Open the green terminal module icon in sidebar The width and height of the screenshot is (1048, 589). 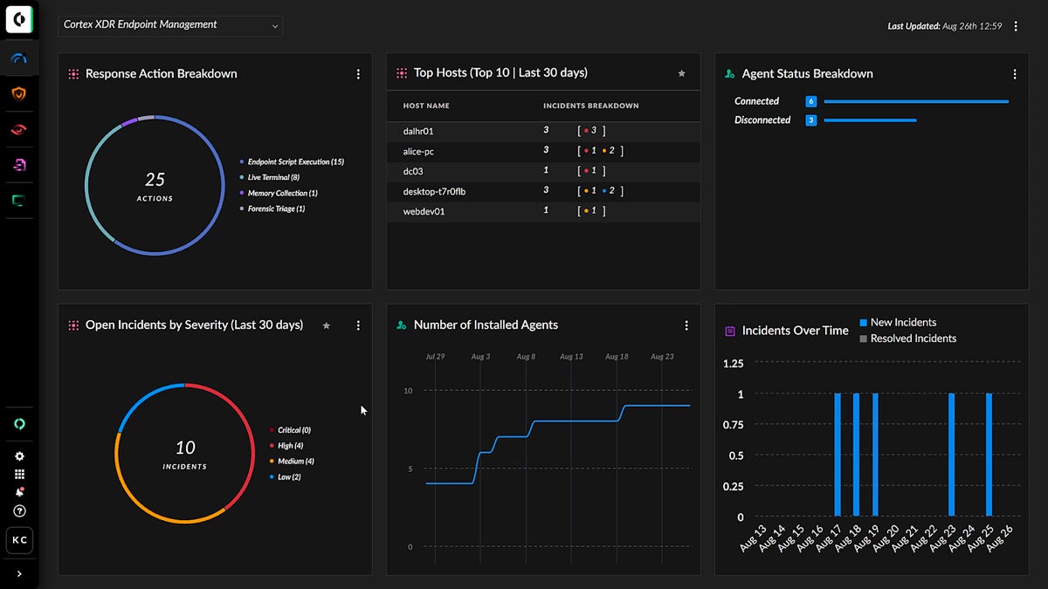tap(19, 200)
